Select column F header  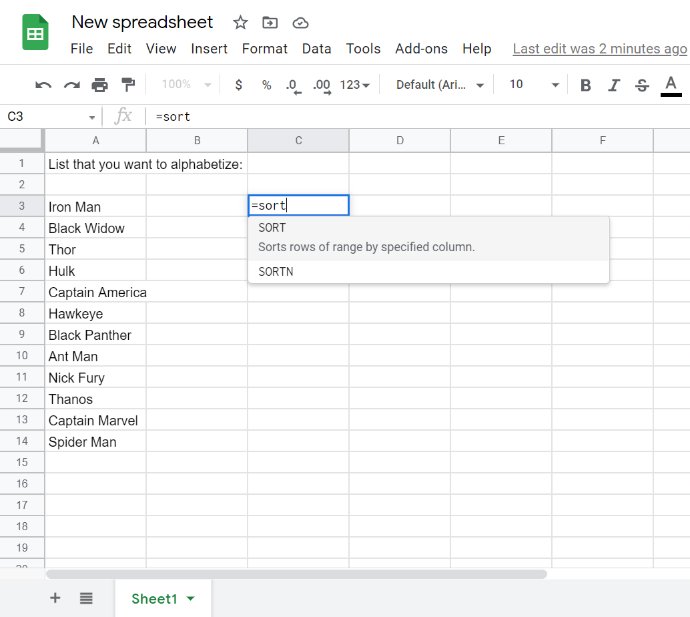click(x=603, y=140)
